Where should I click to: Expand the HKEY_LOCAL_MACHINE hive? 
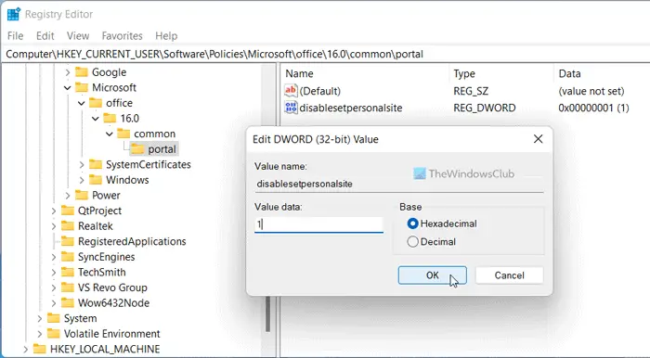25,349
